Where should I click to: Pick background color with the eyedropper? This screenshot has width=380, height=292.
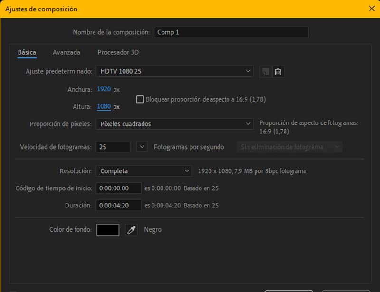point(131,230)
